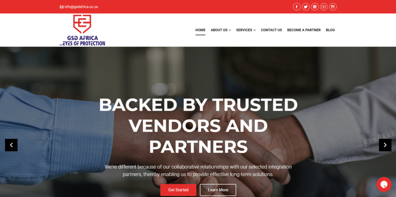The height and width of the screenshot is (197, 396).
Task: Expand the About Us dropdown chevron
Action: tap(230, 30)
